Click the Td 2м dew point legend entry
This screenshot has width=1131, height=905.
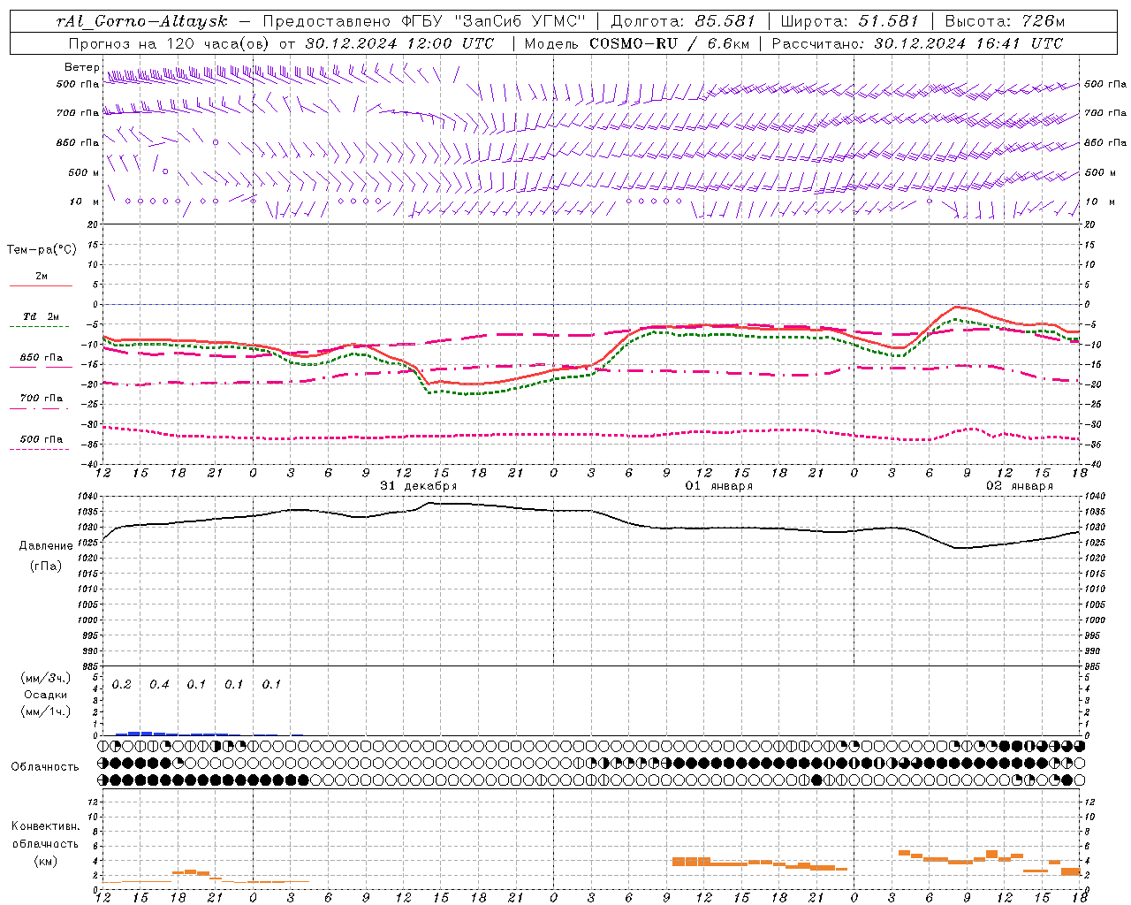tap(42, 316)
